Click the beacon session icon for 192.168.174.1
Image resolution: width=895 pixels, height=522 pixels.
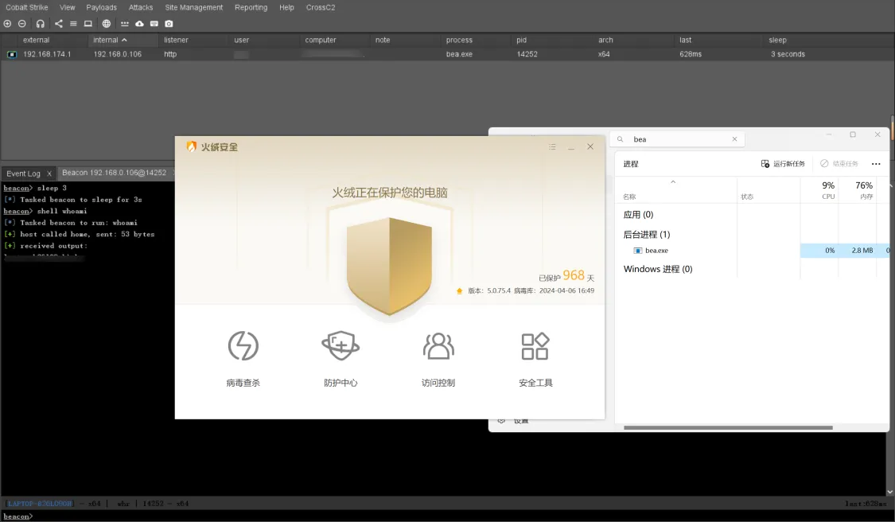click(x=11, y=54)
